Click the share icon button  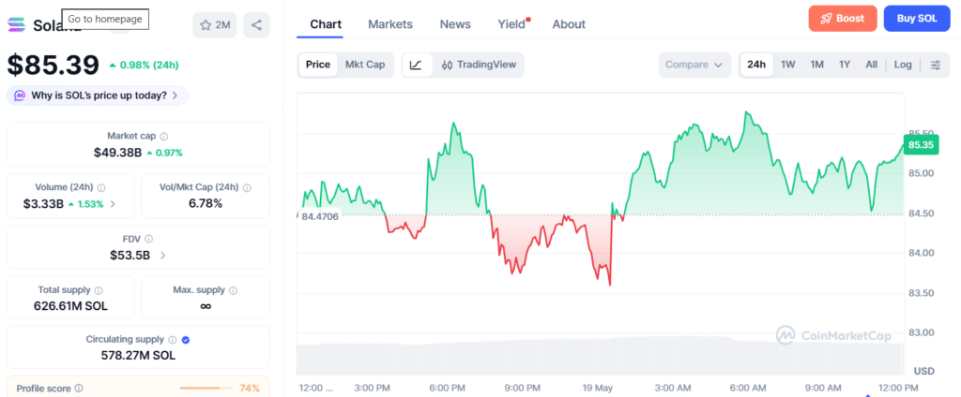click(256, 25)
